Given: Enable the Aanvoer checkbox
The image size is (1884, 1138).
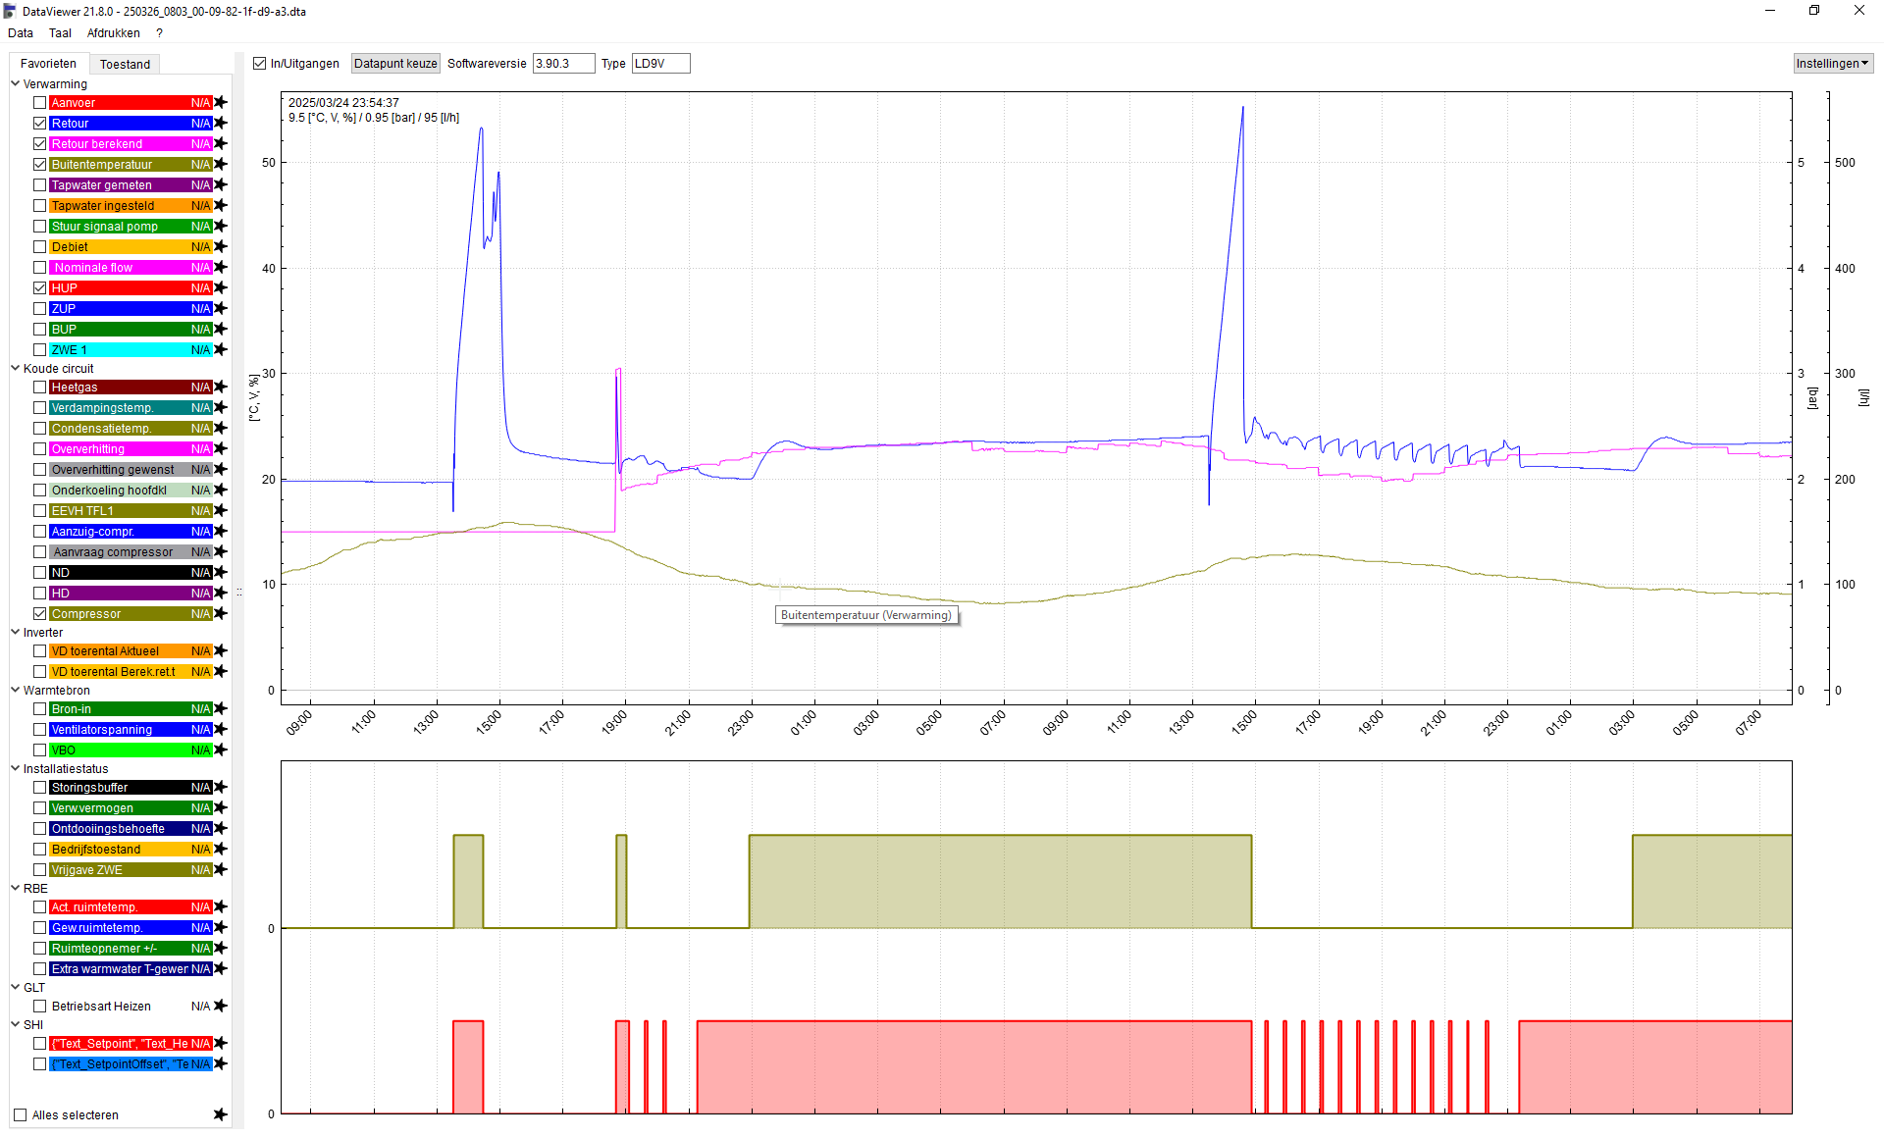Looking at the screenshot, I should (40, 102).
